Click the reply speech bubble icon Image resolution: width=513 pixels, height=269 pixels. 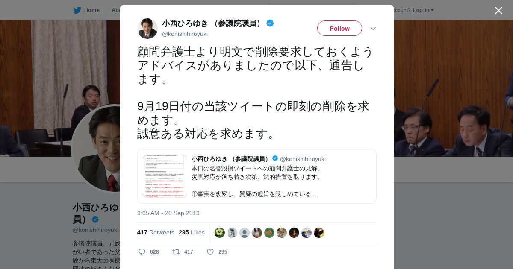tap(142, 252)
